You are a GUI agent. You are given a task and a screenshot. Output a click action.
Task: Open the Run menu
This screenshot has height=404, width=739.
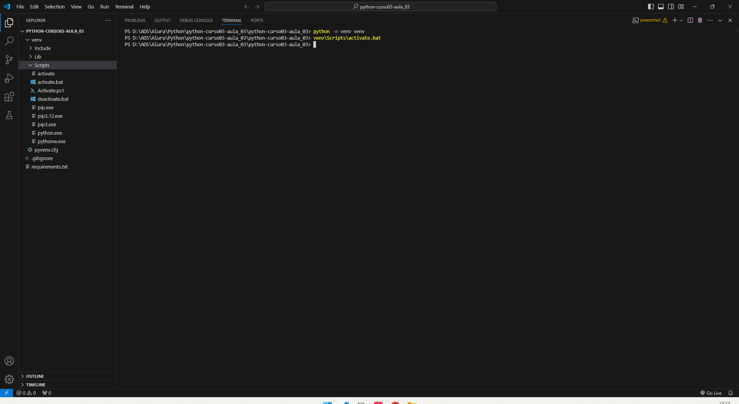pyautogui.click(x=104, y=7)
